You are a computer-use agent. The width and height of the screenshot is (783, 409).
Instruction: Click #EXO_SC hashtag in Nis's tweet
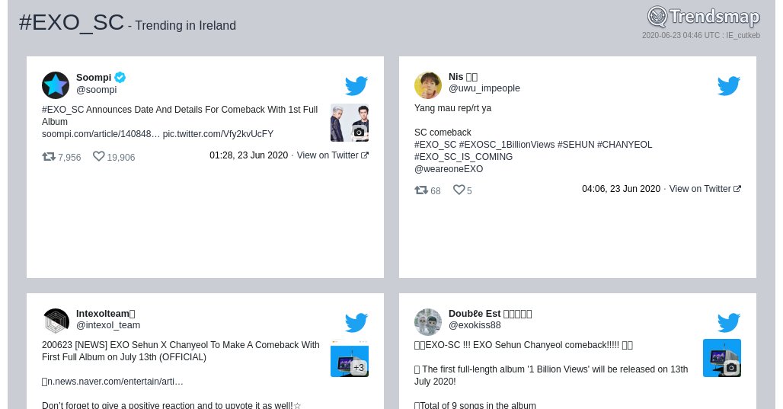click(436, 144)
